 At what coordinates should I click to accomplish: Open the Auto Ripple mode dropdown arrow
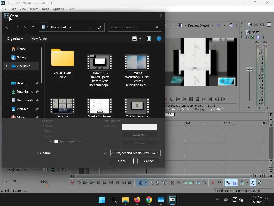[248, 183]
